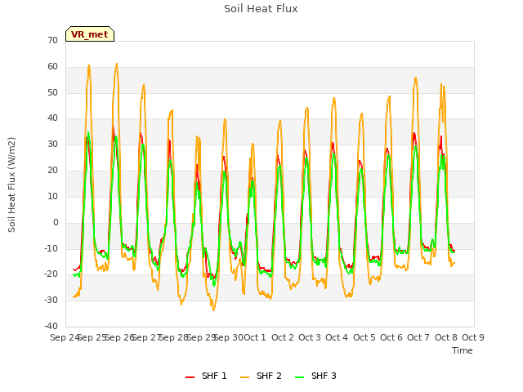Select the VR_met annotation label

click(x=90, y=34)
